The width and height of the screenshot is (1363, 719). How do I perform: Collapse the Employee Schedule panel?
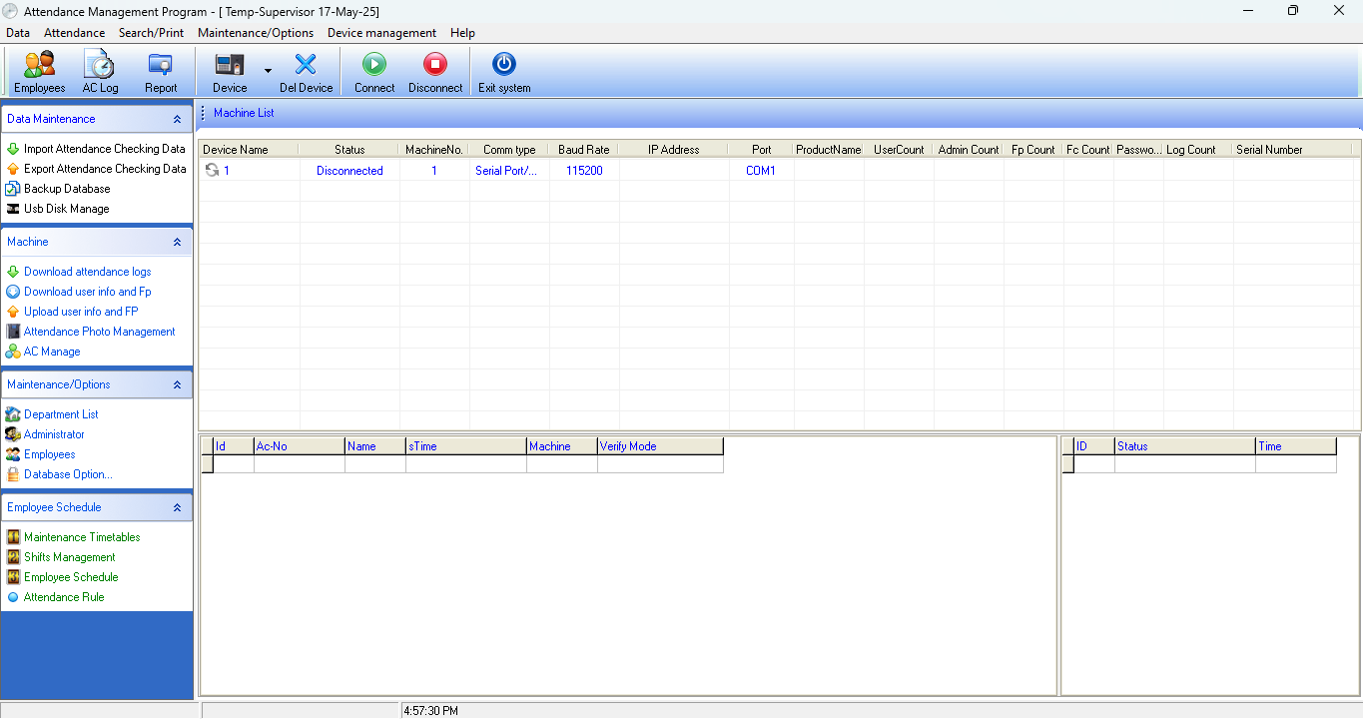click(177, 507)
